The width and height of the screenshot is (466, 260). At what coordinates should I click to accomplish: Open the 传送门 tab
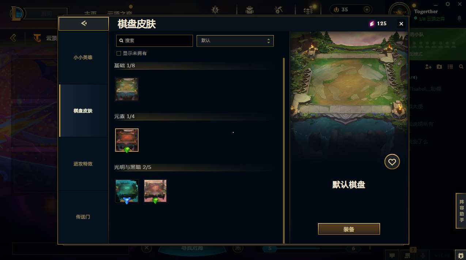pyautogui.click(x=83, y=217)
